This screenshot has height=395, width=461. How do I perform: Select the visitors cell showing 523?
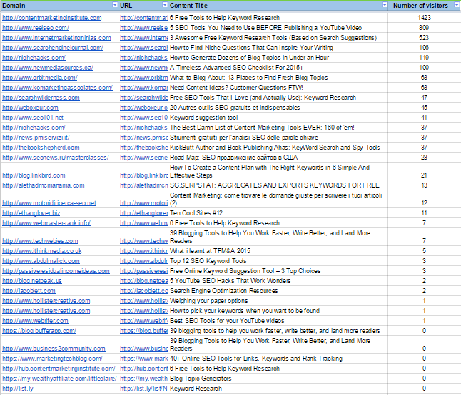424,38
